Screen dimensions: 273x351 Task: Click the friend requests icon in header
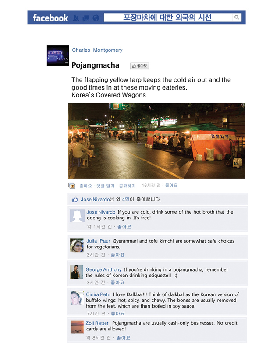(x=76, y=18)
